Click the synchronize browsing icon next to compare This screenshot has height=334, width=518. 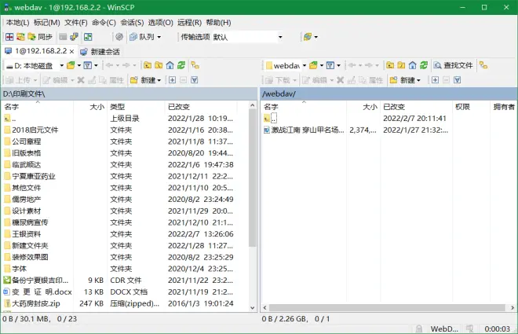[x=20, y=37]
